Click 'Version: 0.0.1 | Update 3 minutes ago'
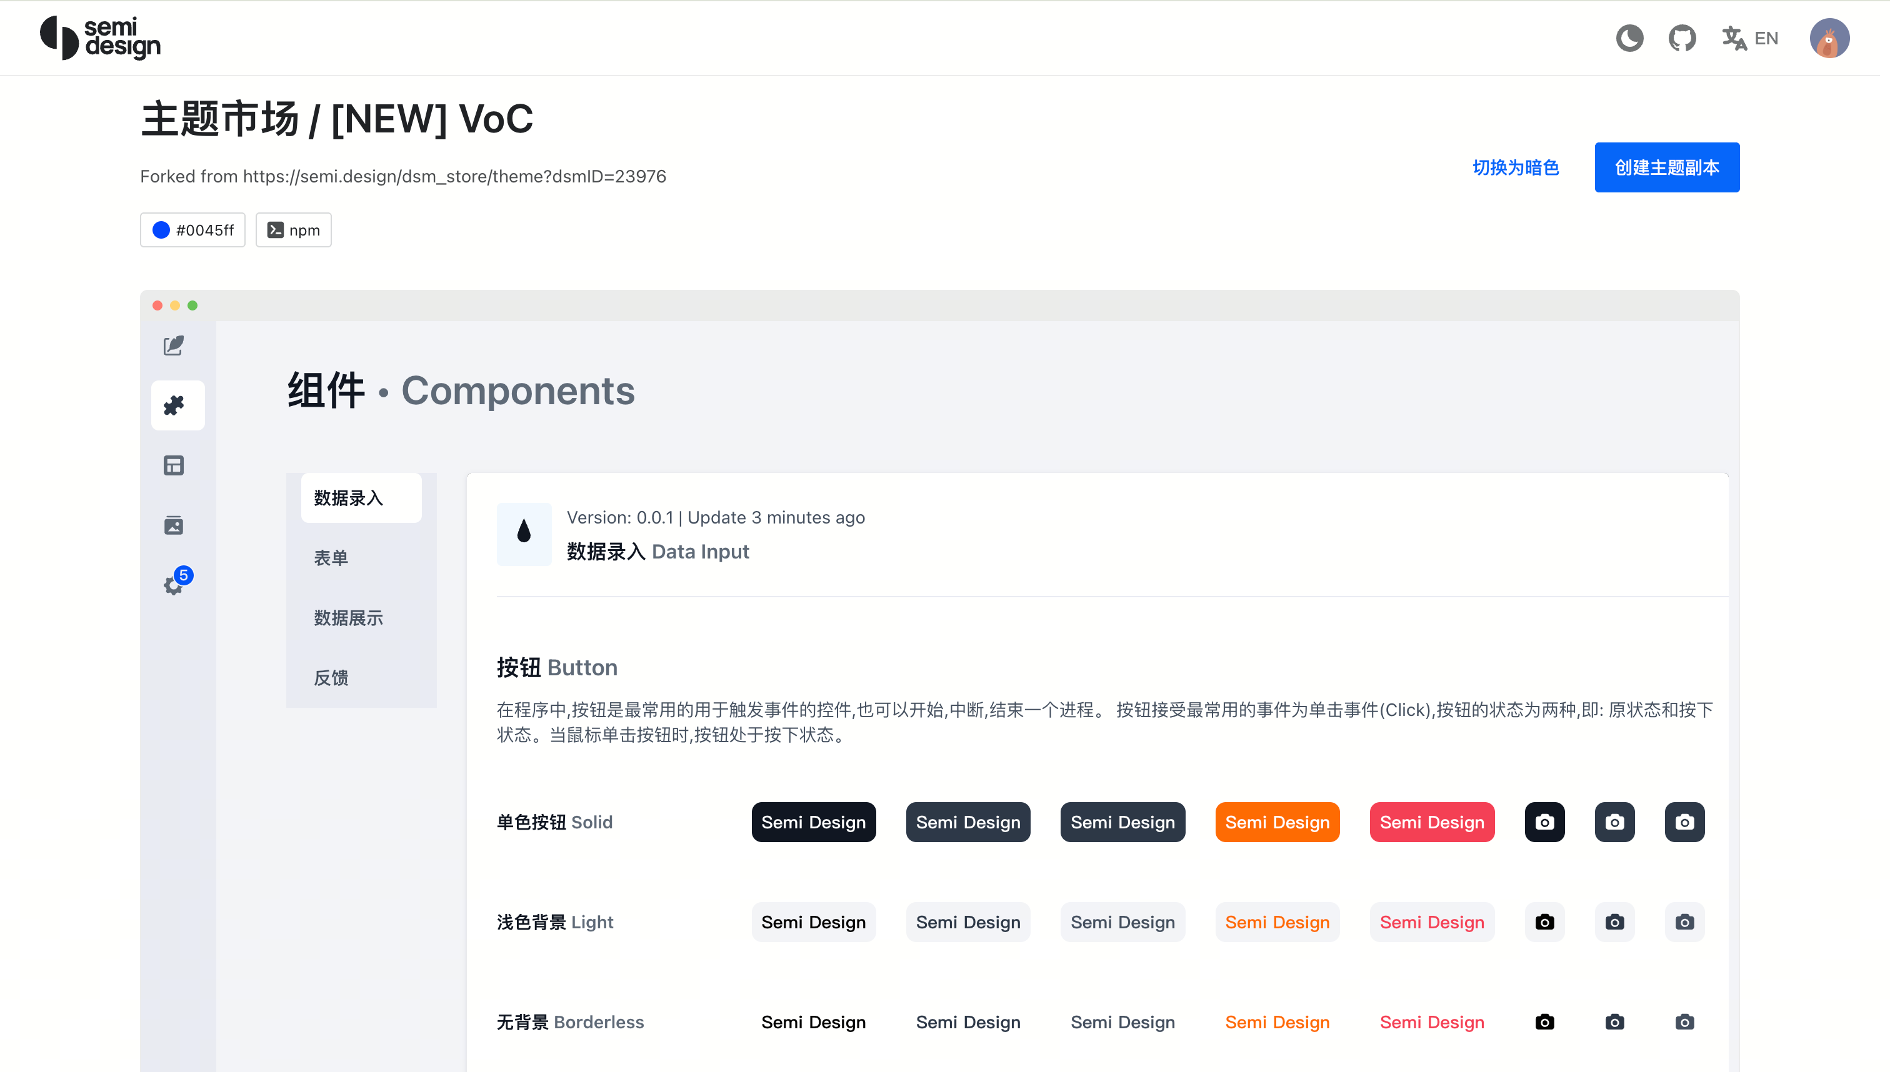 pyautogui.click(x=715, y=518)
